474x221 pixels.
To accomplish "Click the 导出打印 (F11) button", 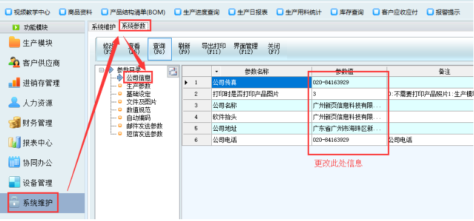I will click(214, 49).
